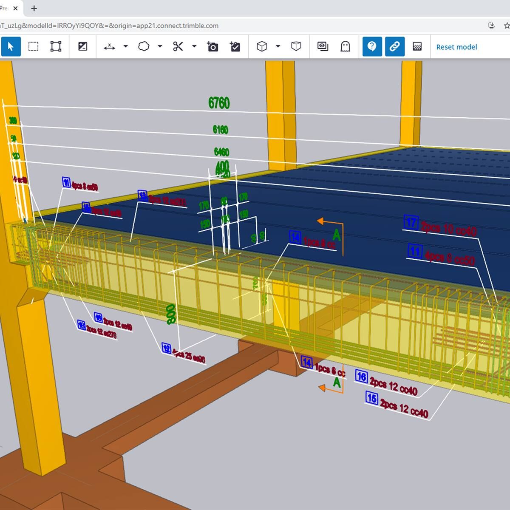
Task: Open a new browser tab
Action: point(34,8)
